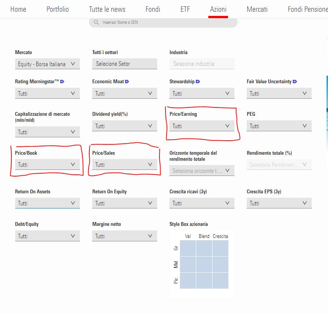The image size is (328, 314).
Task: Open the Mercato dropdown
Action: coord(47,64)
